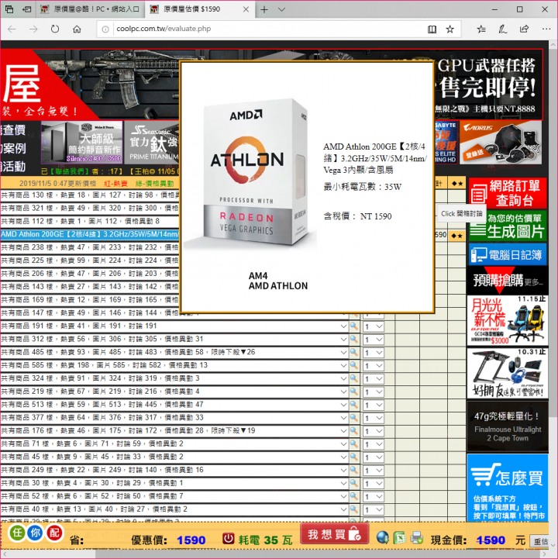This screenshot has height=559, width=558.
Task: Select the highlighted AMD Athlon 200GE row
Action: coord(90,234)
